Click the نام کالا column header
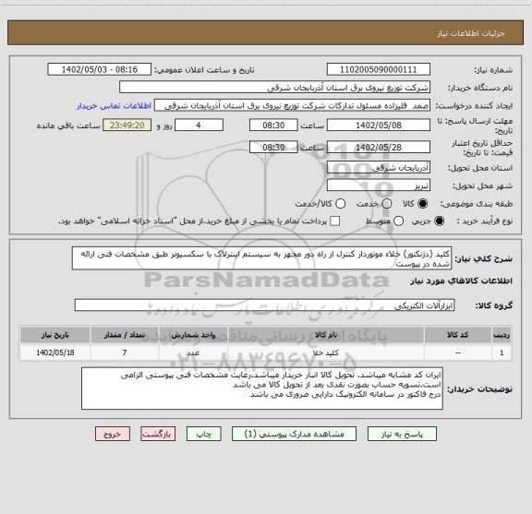The image size is (532, 514). click(326, 335)
